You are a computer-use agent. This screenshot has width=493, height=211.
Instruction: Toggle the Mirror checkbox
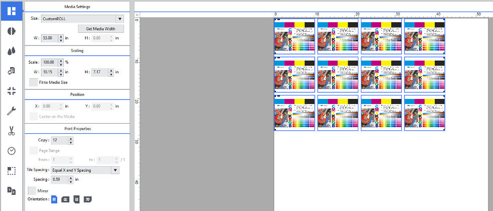click(x=32, y=191)
